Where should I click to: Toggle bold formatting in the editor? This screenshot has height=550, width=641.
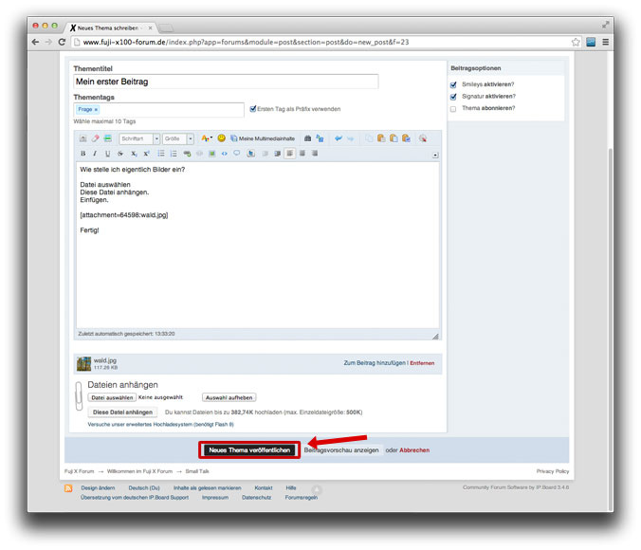[82, 153]
